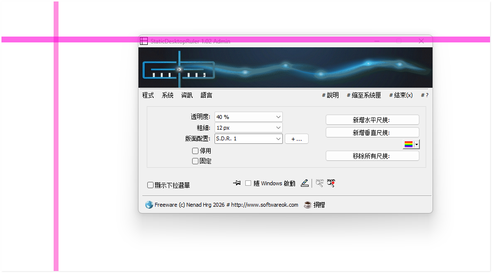Choose # 縮至系統匣 menu item

pyautogui.click(x=364, y=95)
